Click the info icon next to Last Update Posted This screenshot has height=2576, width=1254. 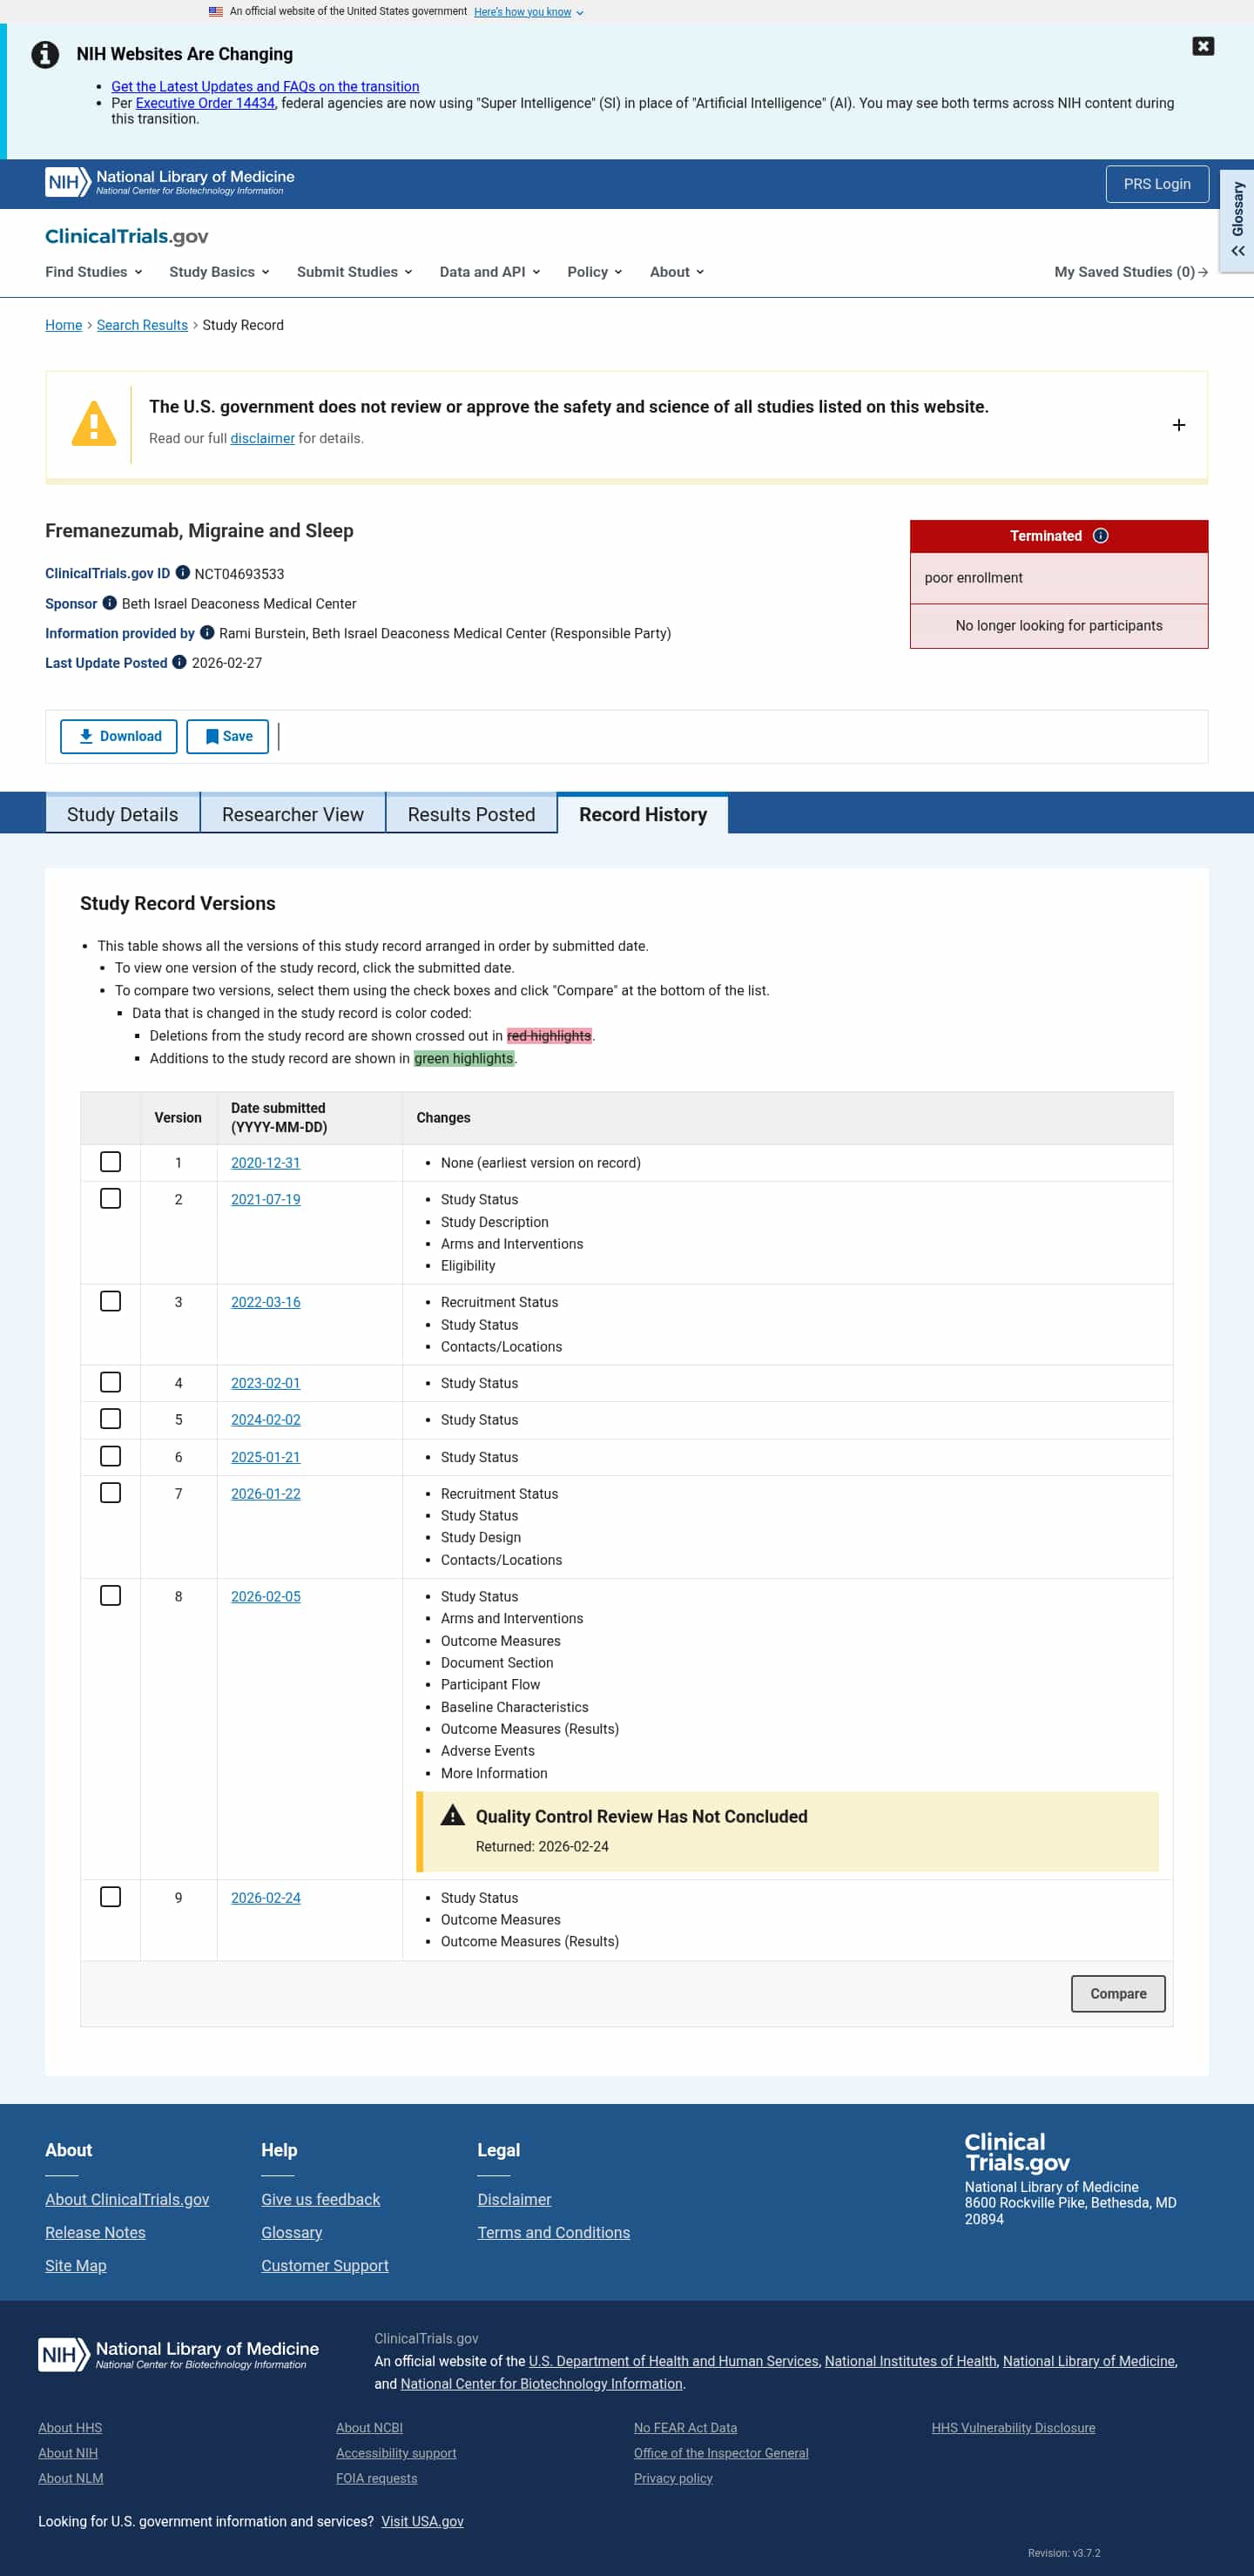pyautogui.click(x=179, y=662)
